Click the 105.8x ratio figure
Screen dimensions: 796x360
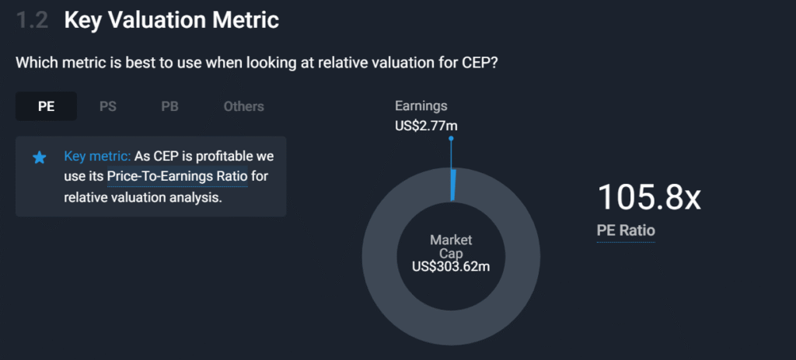[x=649, y=198]
